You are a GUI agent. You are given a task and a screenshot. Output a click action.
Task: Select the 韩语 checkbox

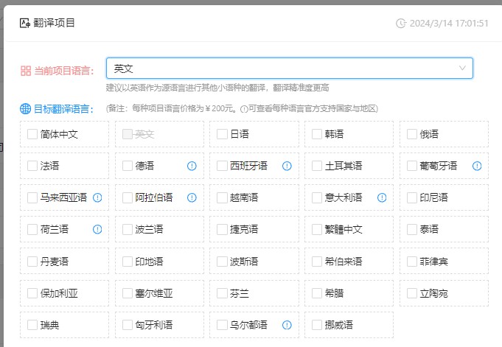click(x=318, y=134)
